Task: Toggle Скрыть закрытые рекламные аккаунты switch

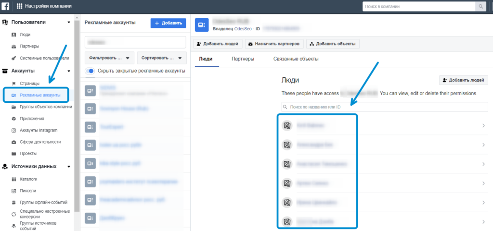Action: click(x=90, y=71)
